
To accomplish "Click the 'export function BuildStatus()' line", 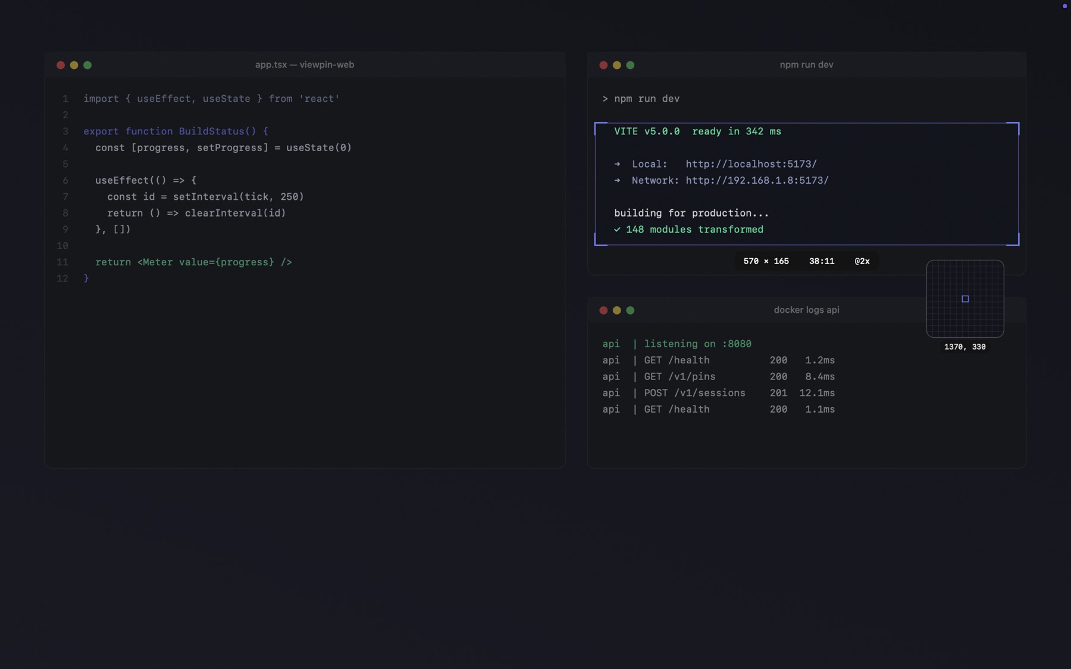I will click(x=176, y=131).
